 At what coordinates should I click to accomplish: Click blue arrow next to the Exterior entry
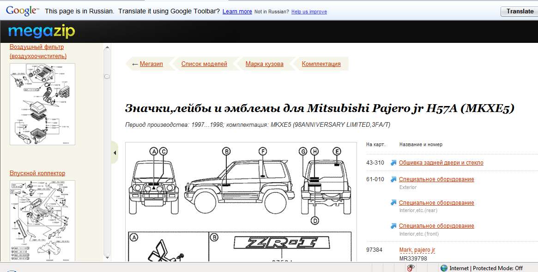click(x=393, y=179)
